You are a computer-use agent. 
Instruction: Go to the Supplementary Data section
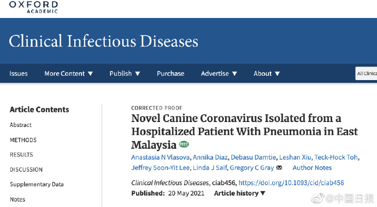point(37,184)
